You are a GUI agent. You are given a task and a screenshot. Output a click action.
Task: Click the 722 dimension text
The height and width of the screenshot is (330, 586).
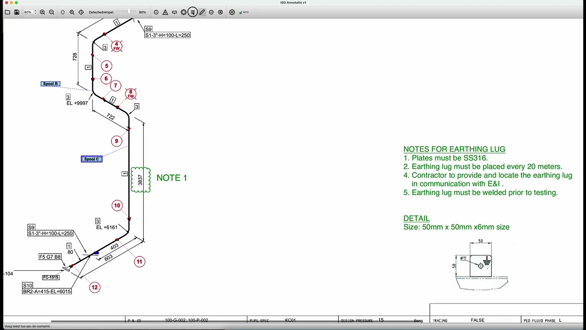[110, 116]
